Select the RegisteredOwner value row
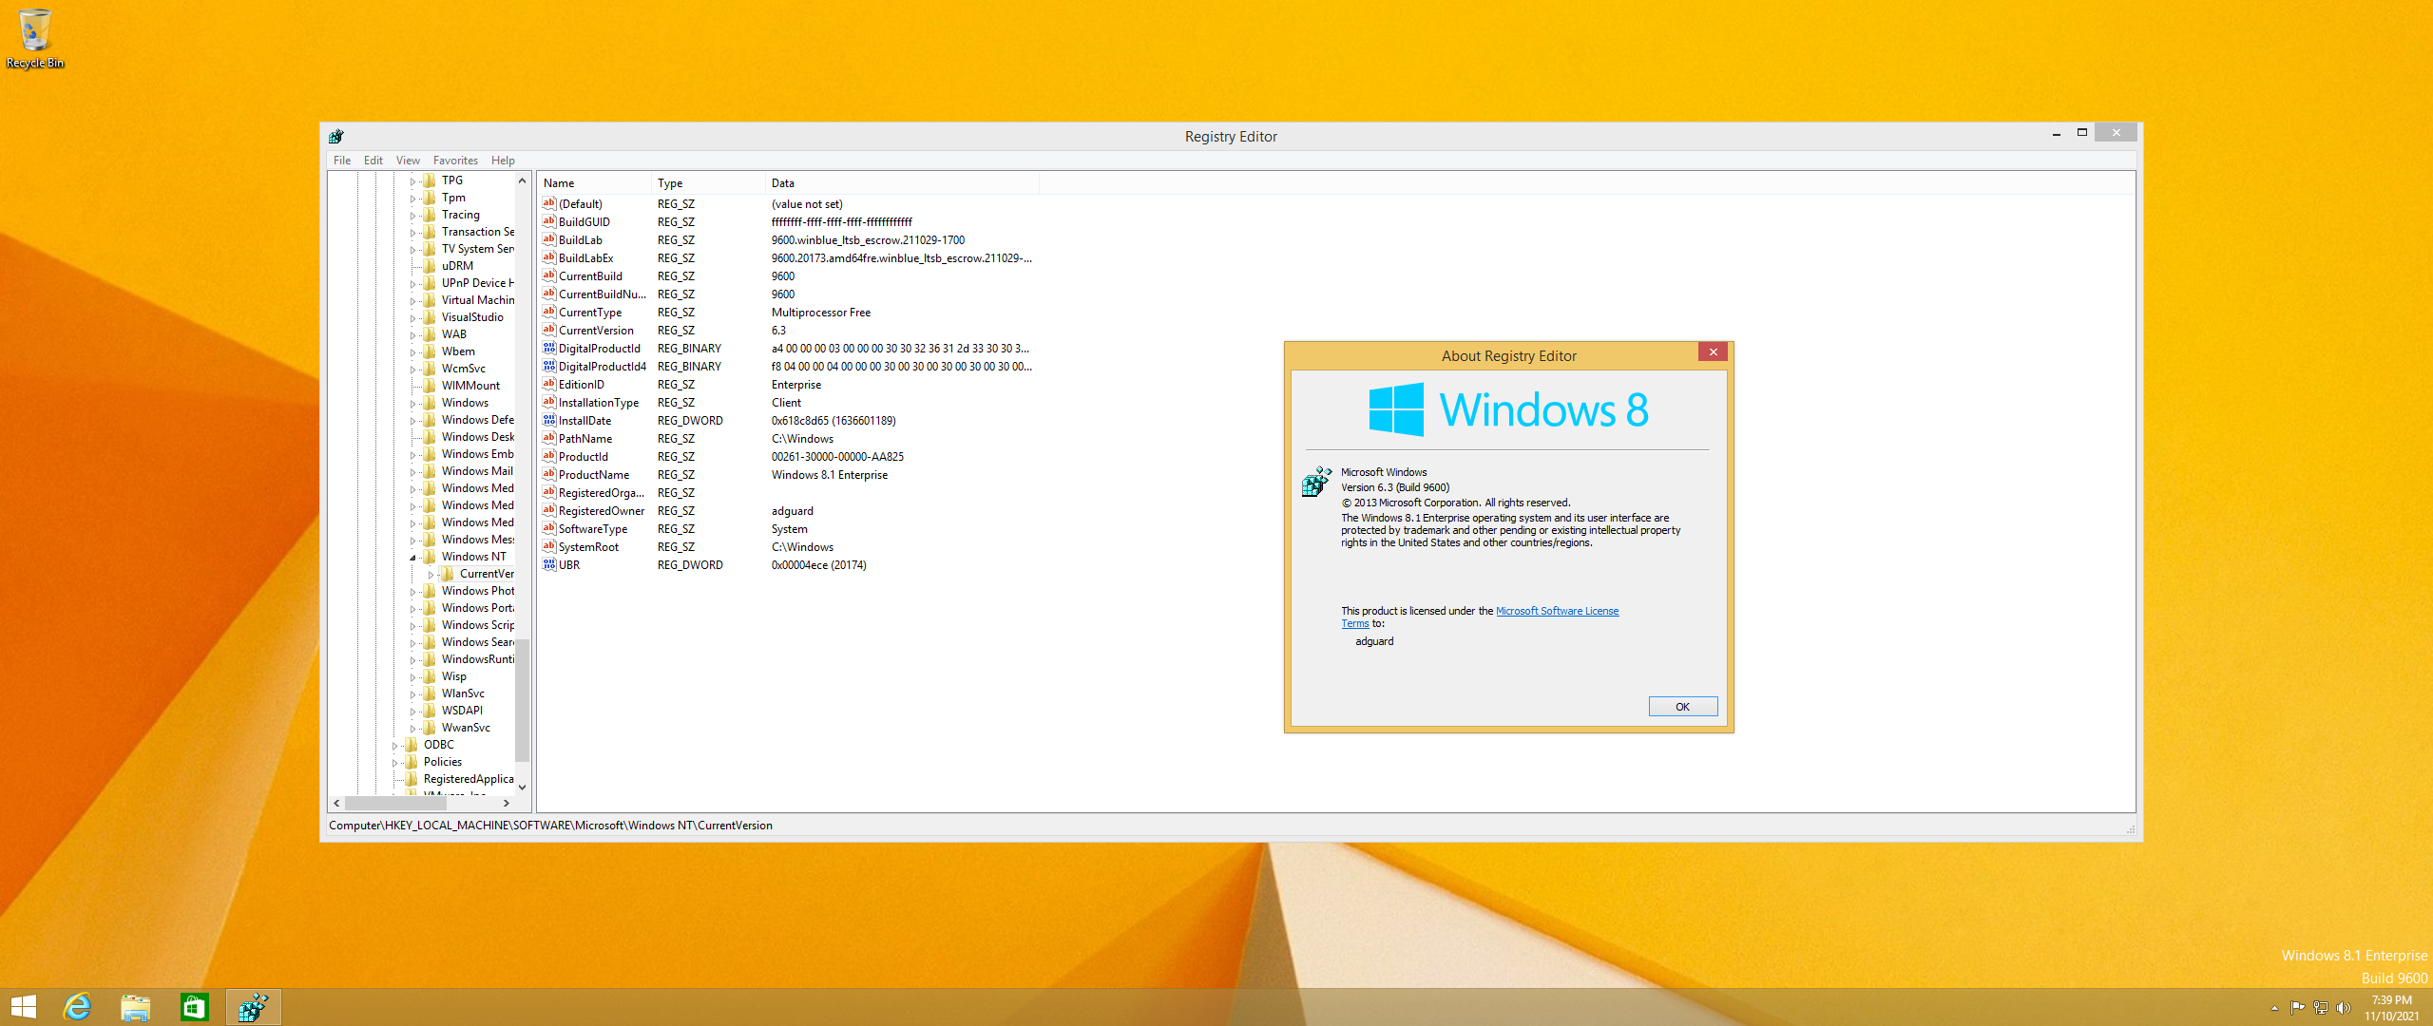Screen dimensions: 2433x1026 tap(789, 511)
